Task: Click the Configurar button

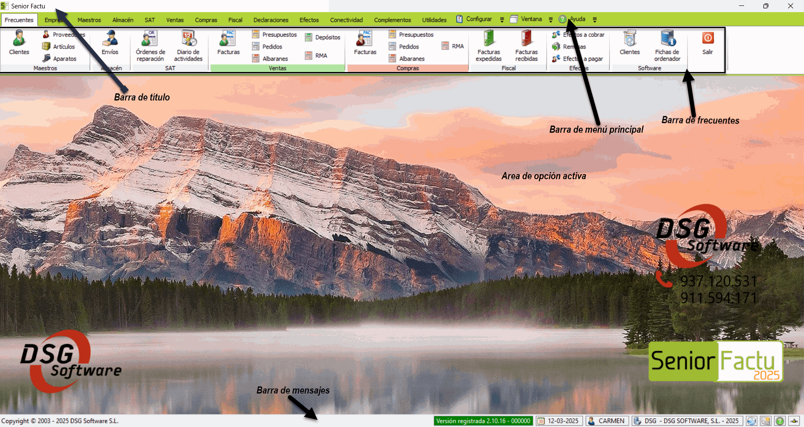Action: click(x=474, y=19)
